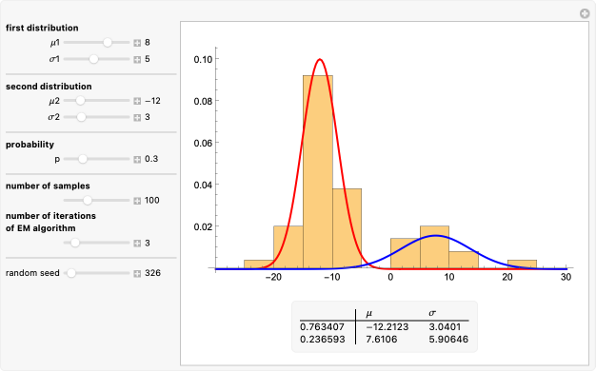
Task: Click the estimated mean −12.2123
Action: click(x=387, y=326)
